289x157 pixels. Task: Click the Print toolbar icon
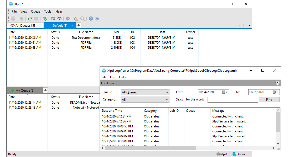[x=13, y=19]
